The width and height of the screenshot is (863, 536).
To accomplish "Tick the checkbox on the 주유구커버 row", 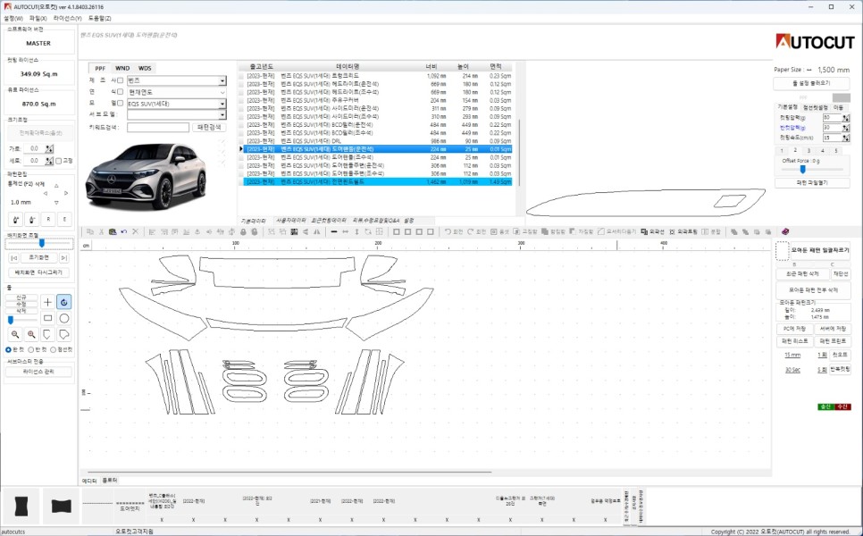I will click(x=241, y=100).
